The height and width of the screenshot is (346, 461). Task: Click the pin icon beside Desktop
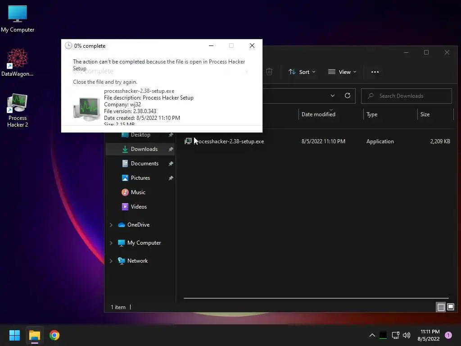tap(171, 135)
